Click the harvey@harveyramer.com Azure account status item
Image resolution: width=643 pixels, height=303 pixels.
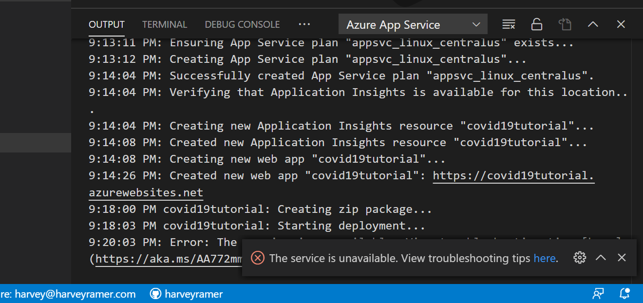68,294
